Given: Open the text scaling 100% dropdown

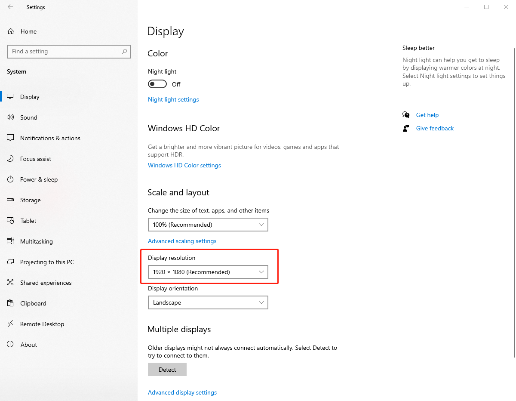Looking at the screenshot, I should coord(208,225).
